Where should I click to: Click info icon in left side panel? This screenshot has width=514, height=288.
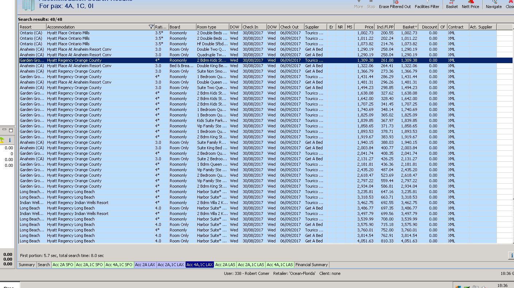(x=10, y=140)
